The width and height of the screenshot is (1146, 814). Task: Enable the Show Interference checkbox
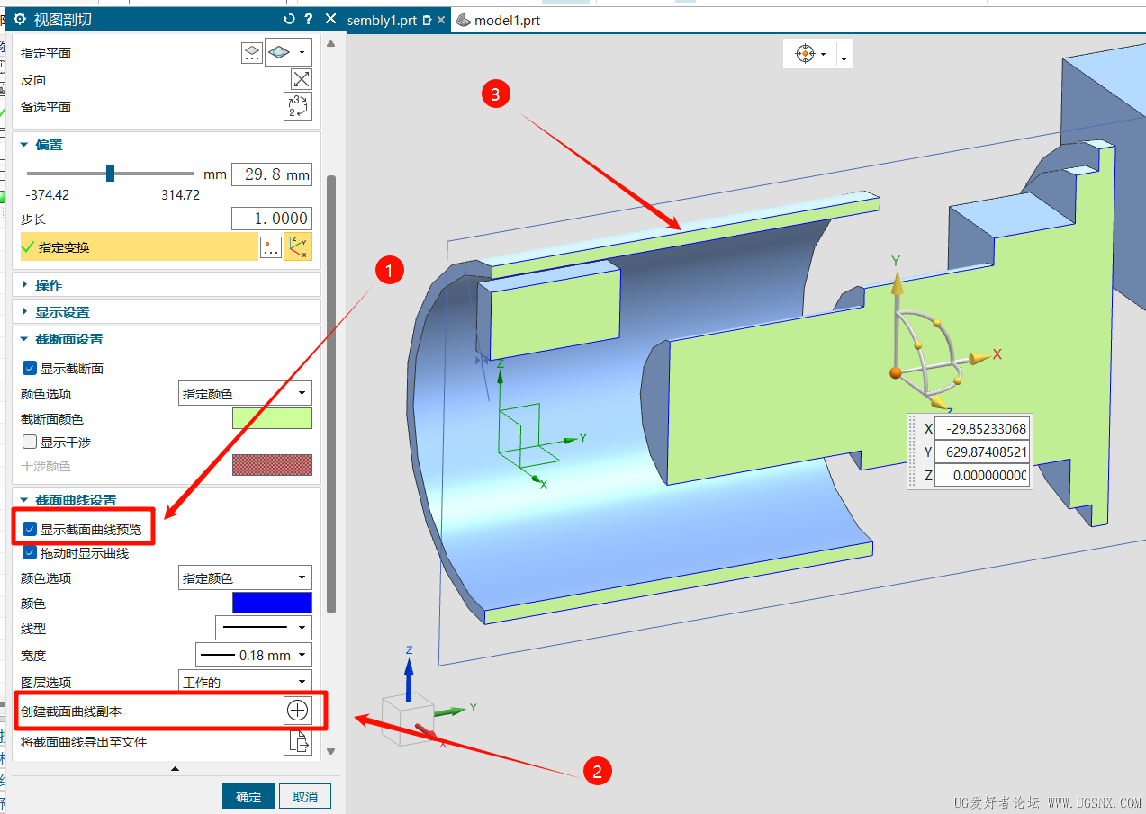[30, 443]
